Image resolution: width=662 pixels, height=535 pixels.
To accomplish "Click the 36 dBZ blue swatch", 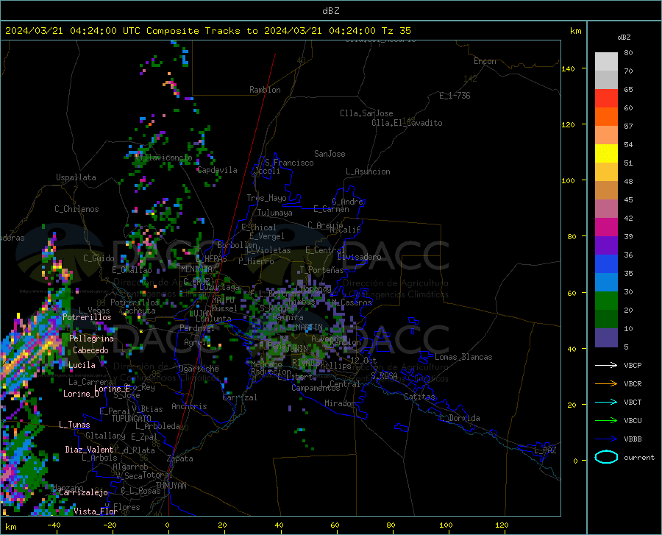I will click(606, 264).
